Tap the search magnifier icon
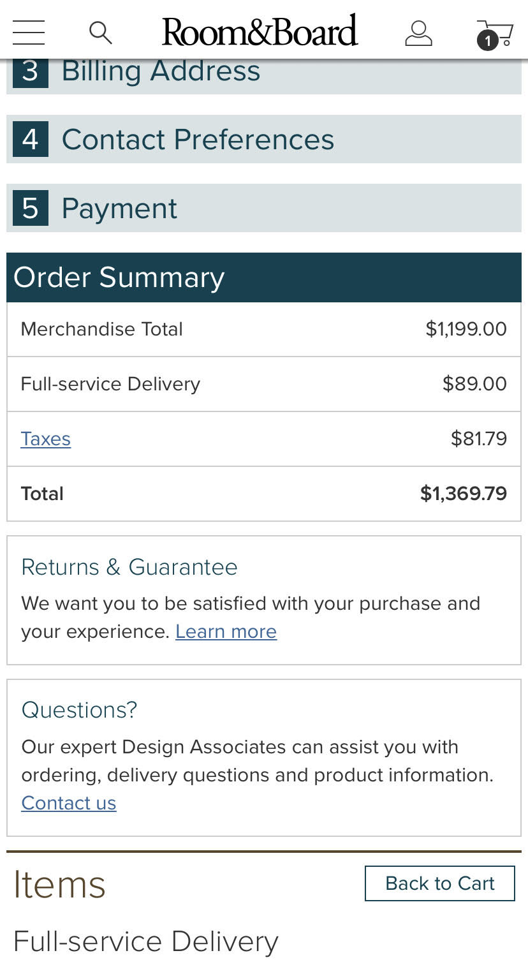The image size is (528, 967). tap(100, 32)
